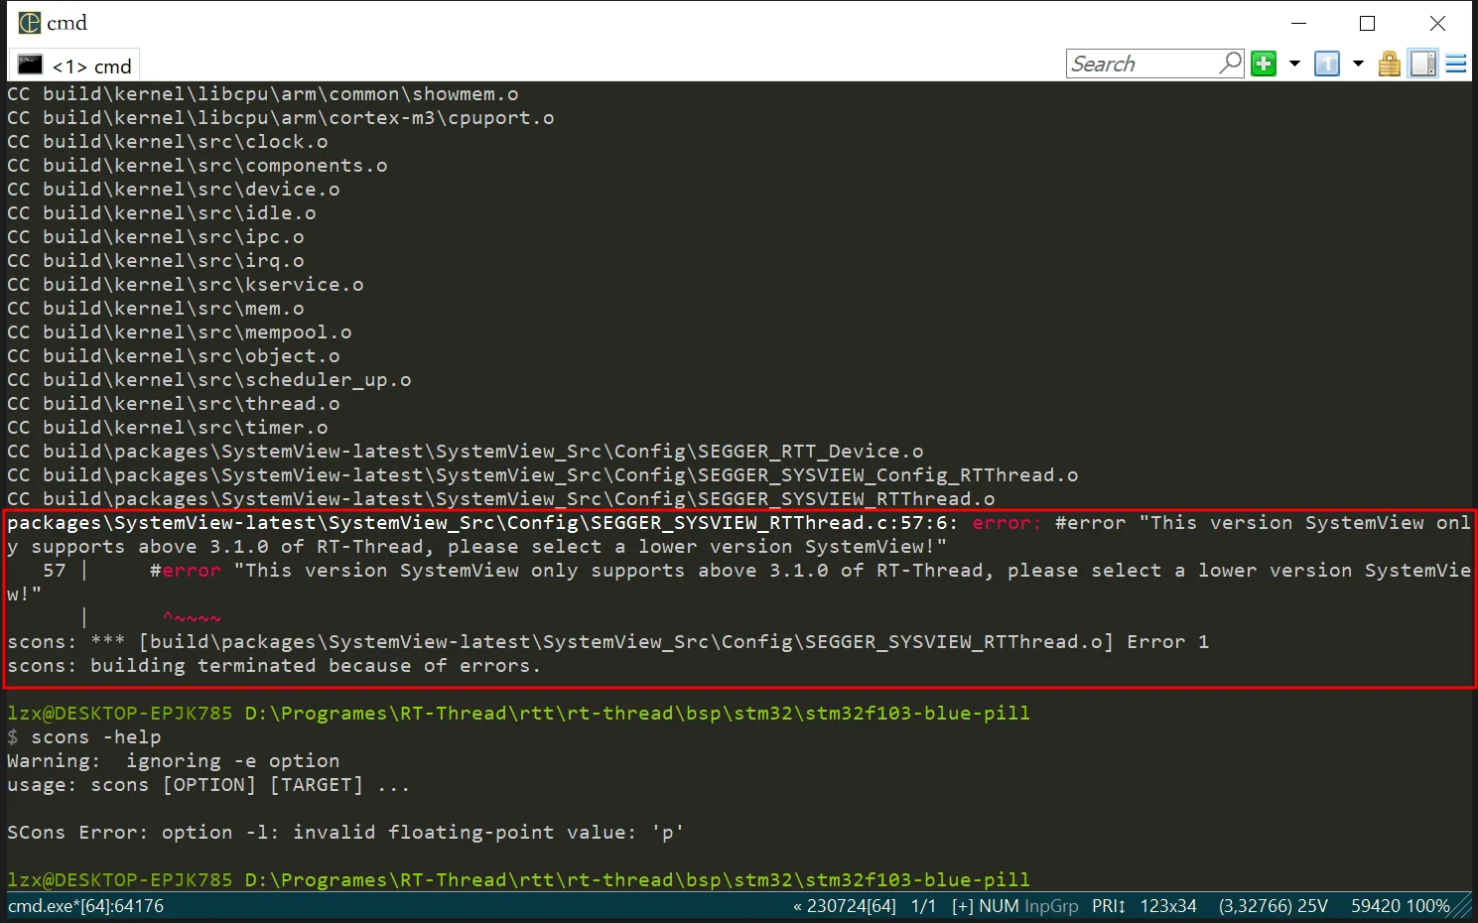Click 'scons: building terminated because of errors.' line

pyautogui.click(x=274, y=666)
